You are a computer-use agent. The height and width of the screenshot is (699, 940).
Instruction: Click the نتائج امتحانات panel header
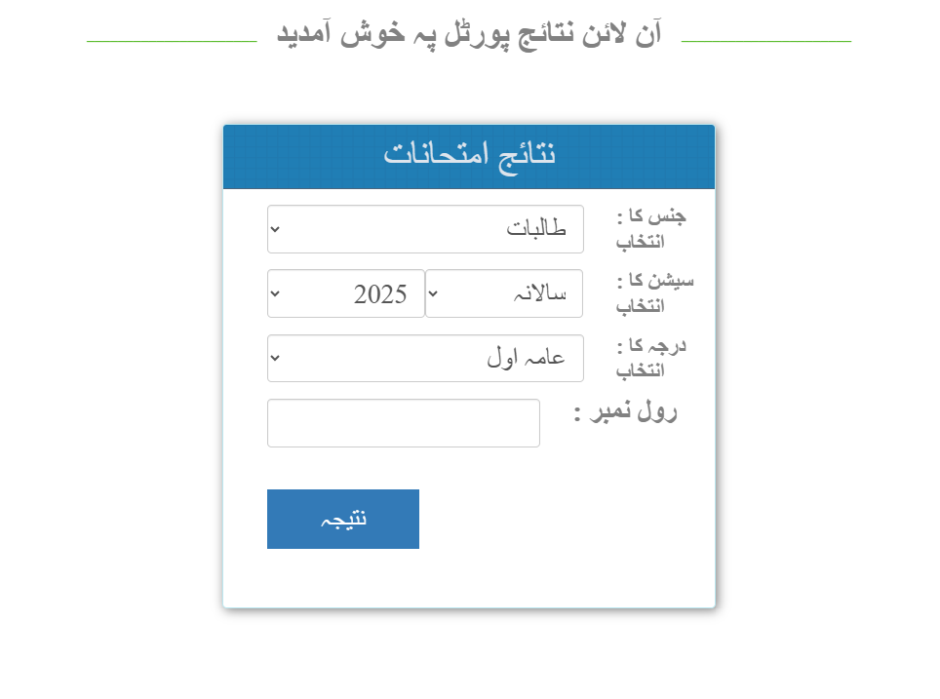pyautogui.click(x=469, y=156)
